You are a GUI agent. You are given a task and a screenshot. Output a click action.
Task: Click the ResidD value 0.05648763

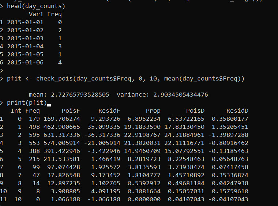230,159
